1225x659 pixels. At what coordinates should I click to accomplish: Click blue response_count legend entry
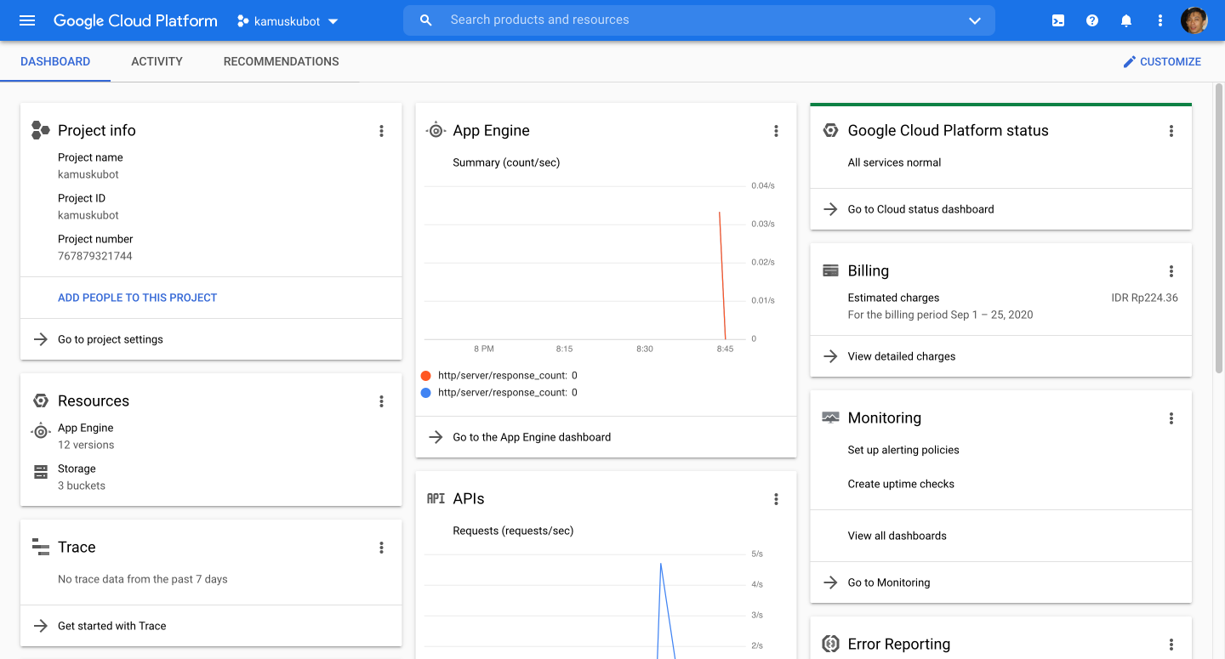(x=499, y=393)
